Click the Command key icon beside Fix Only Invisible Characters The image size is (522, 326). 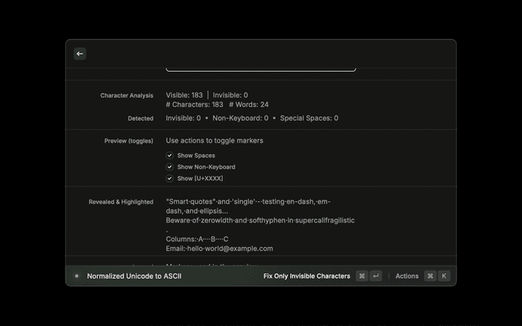tap(361, 276)
